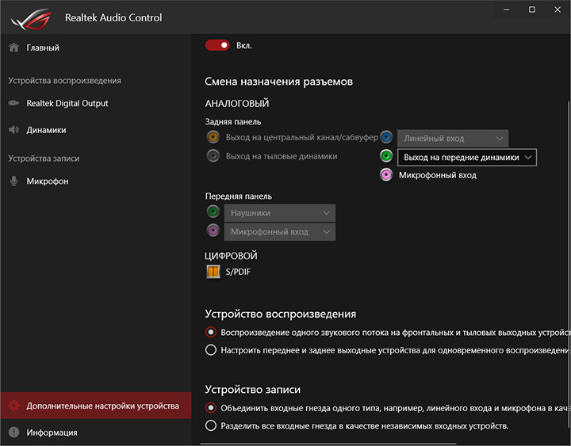Click the pink rear microphone jack icon
The image size is (571, 446).
[x=386, y=175]
